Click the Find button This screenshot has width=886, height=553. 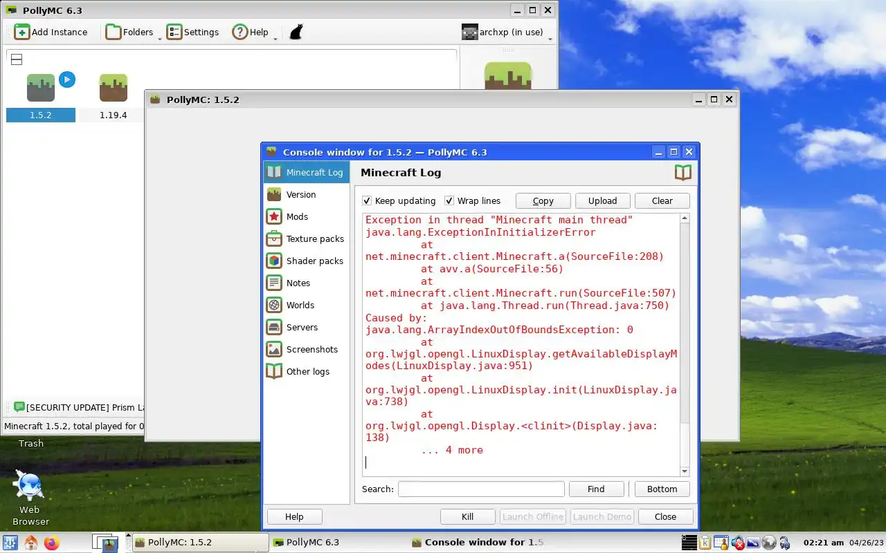tap(596, 489)
